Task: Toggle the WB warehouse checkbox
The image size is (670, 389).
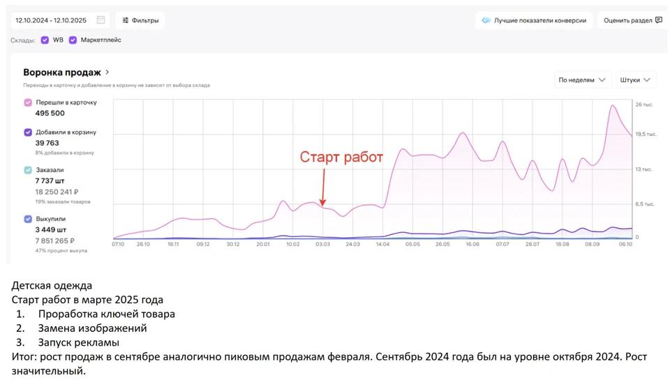Action: coord(45,40)
